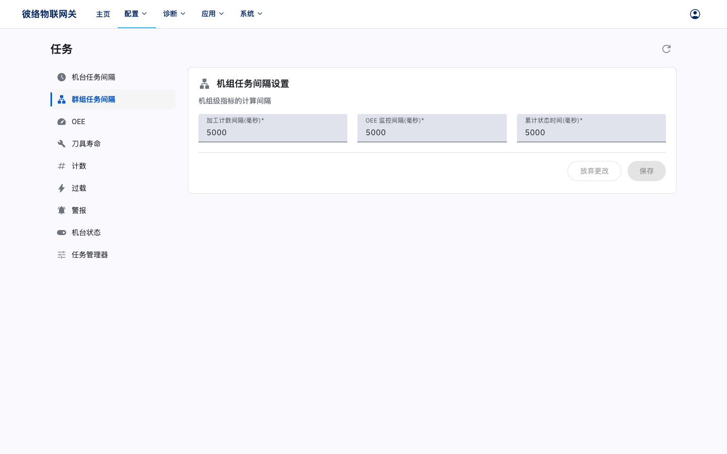Viewport: 727px width, 454px height.
Task: Open the 任务管理器 sidebar section
Action: point(113,255)
